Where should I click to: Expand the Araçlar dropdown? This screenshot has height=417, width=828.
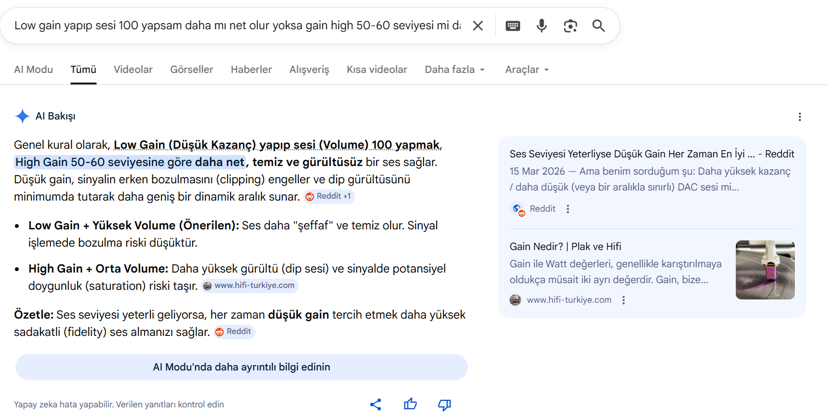[527, 70]
